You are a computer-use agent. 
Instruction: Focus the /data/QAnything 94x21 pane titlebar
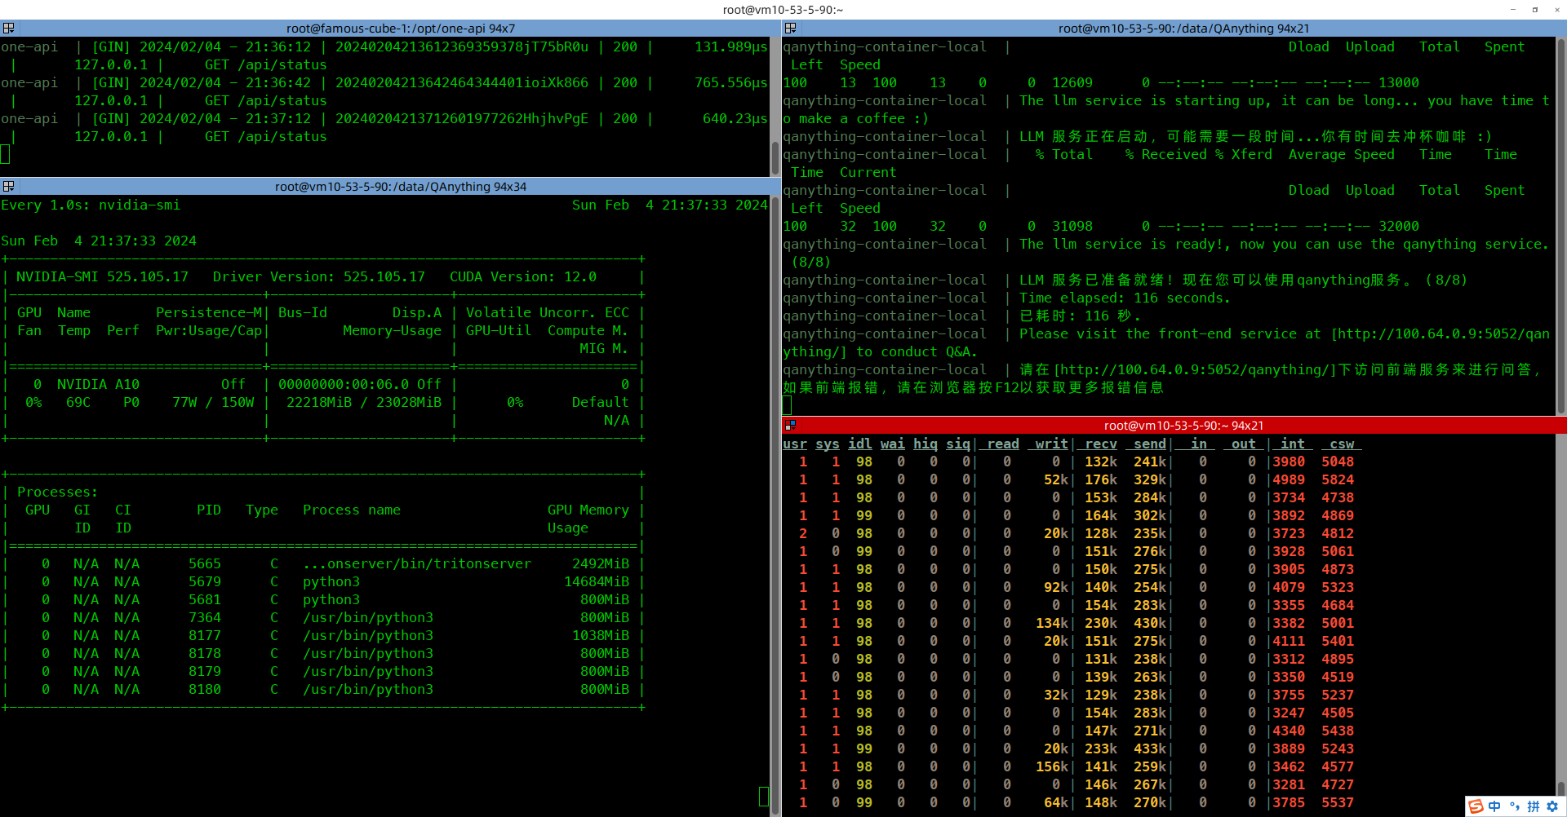coord(1174,29)
